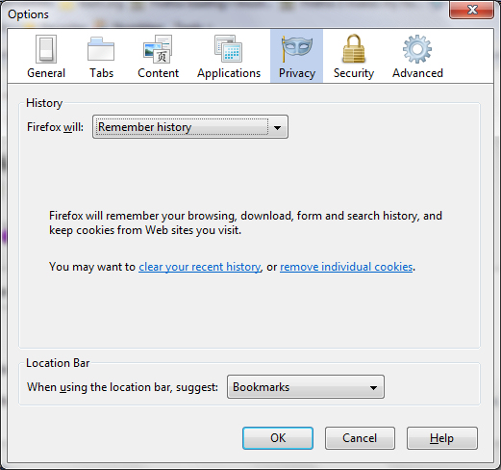Select the Privacy mask icon
Screen dimensions: 501x470
coord(297,49)
